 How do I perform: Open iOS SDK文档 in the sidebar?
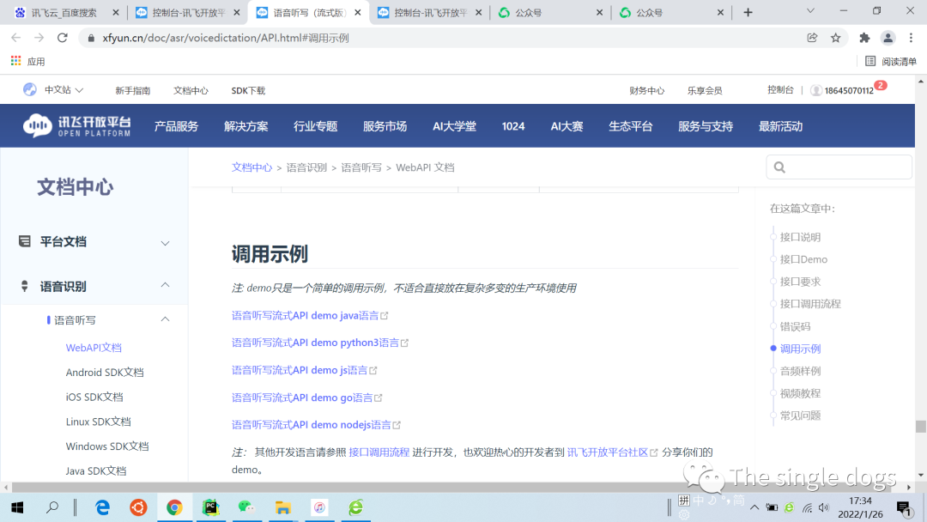tap(94, 397)
